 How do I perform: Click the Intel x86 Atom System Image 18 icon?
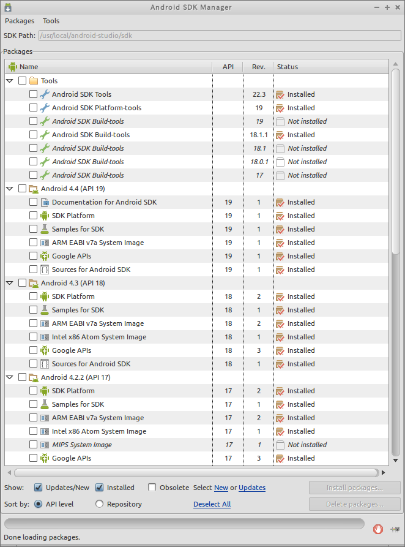tap(45, 337)
